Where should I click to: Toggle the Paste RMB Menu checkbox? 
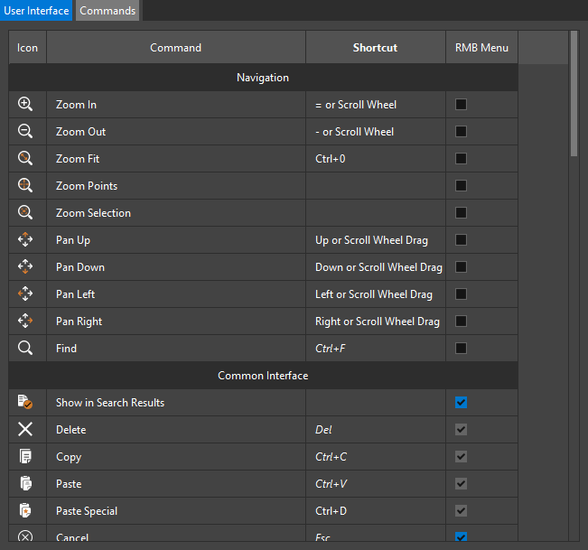click(x=461, y=483)
